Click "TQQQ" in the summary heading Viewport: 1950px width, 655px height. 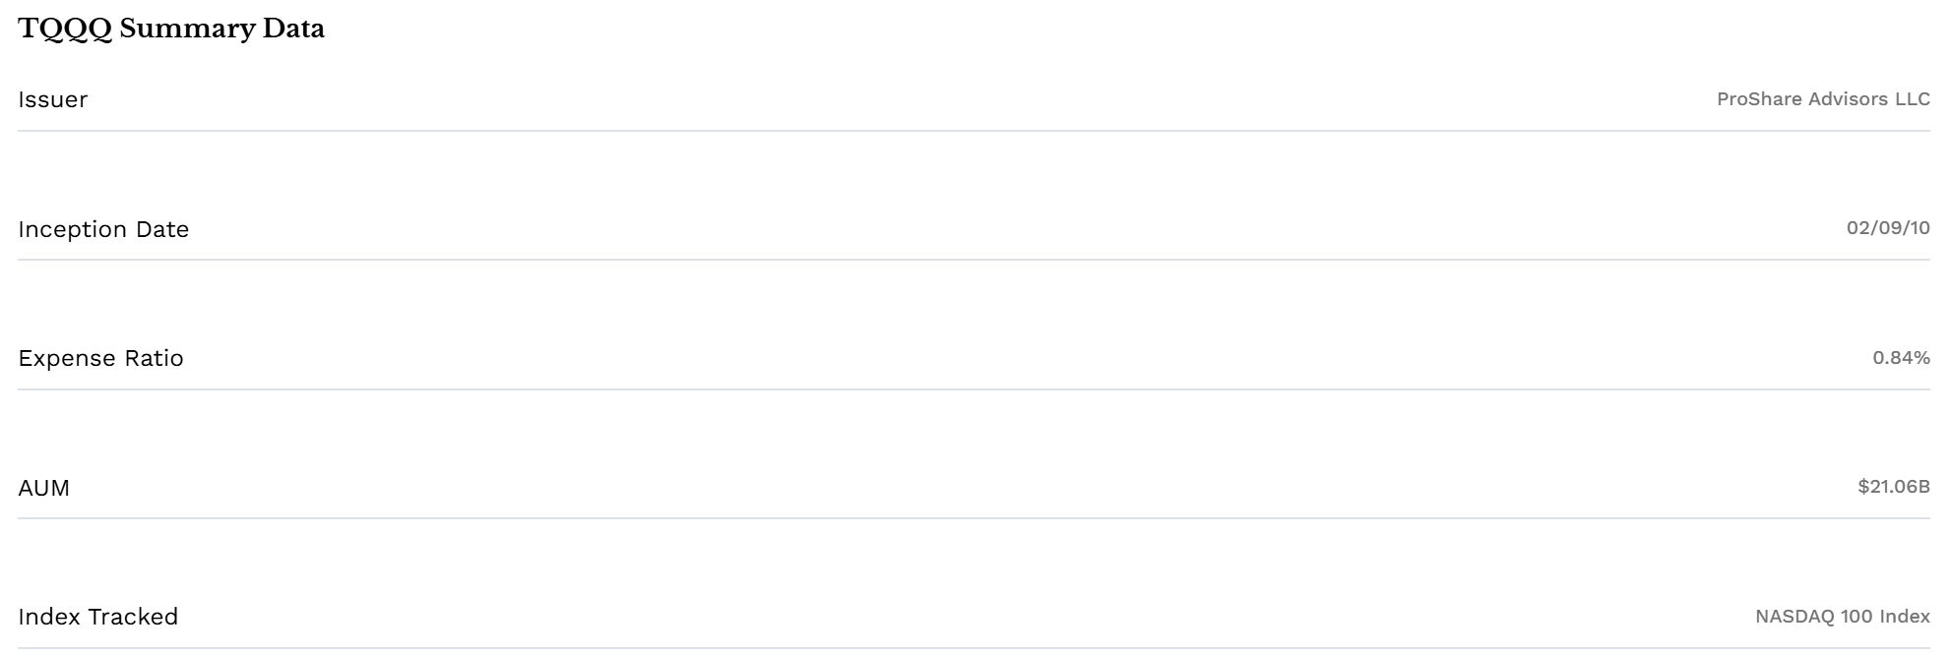pyautogui.click(x=64, y=30)
